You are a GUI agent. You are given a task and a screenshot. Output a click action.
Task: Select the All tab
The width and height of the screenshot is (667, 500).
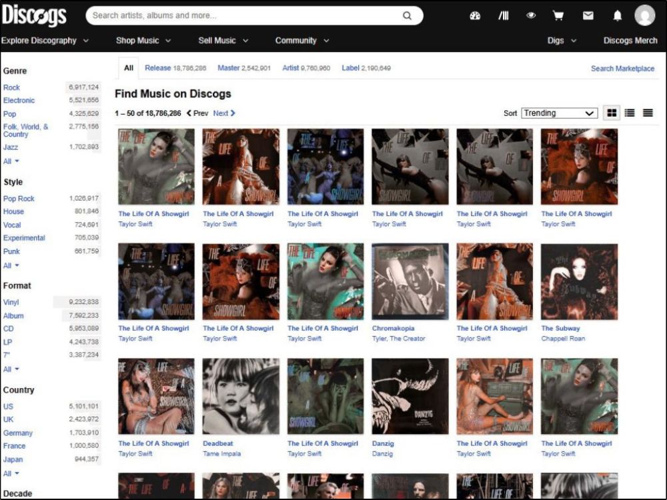coord(129,68)
